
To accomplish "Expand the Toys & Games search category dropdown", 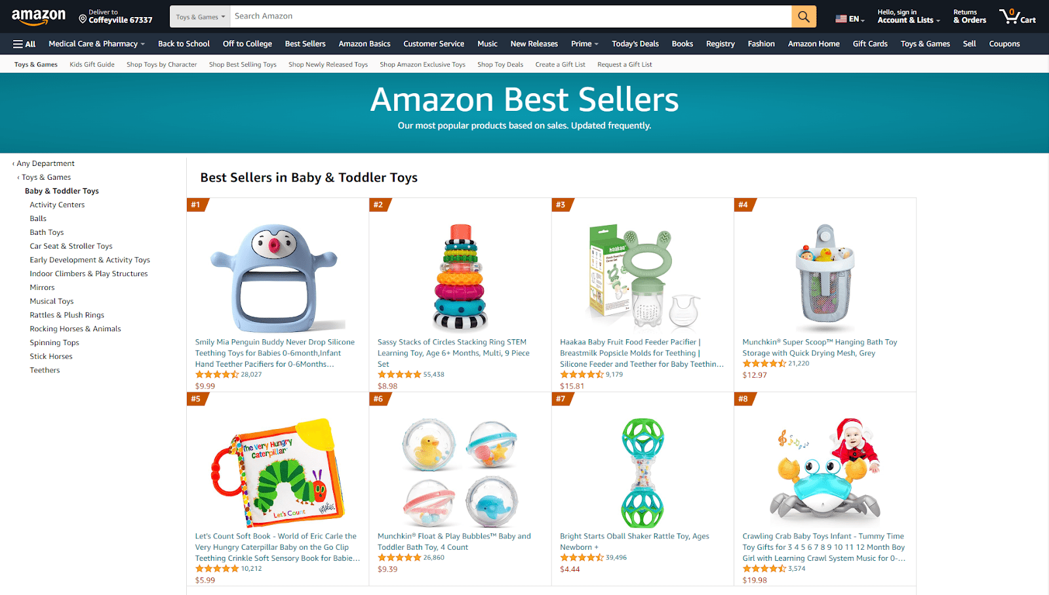I will [x=200, y=17].
